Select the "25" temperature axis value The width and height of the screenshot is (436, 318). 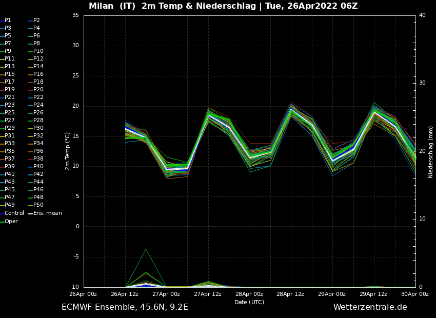tap(75, 76)
